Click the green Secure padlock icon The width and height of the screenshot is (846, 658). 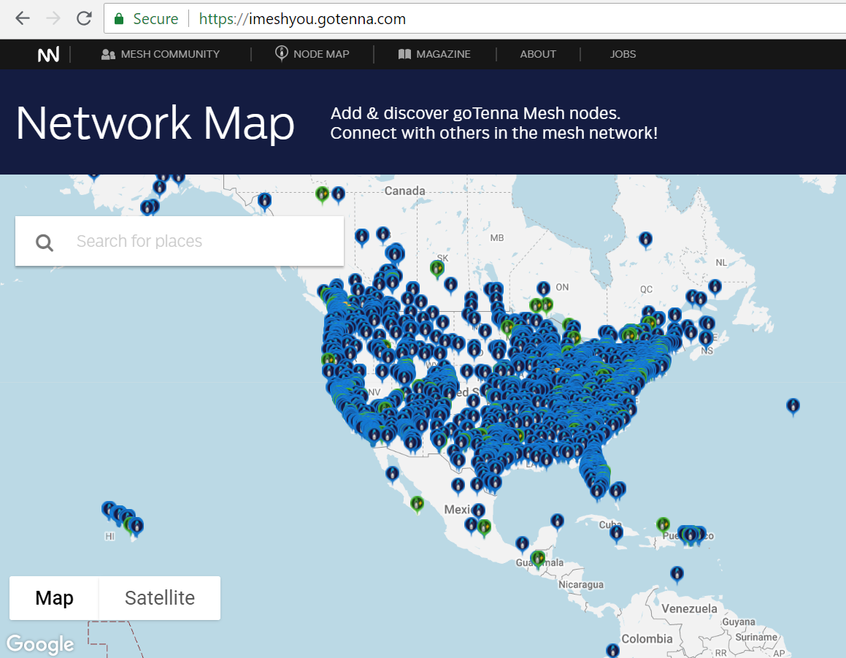pyautogui.click(x=119, y=19)
